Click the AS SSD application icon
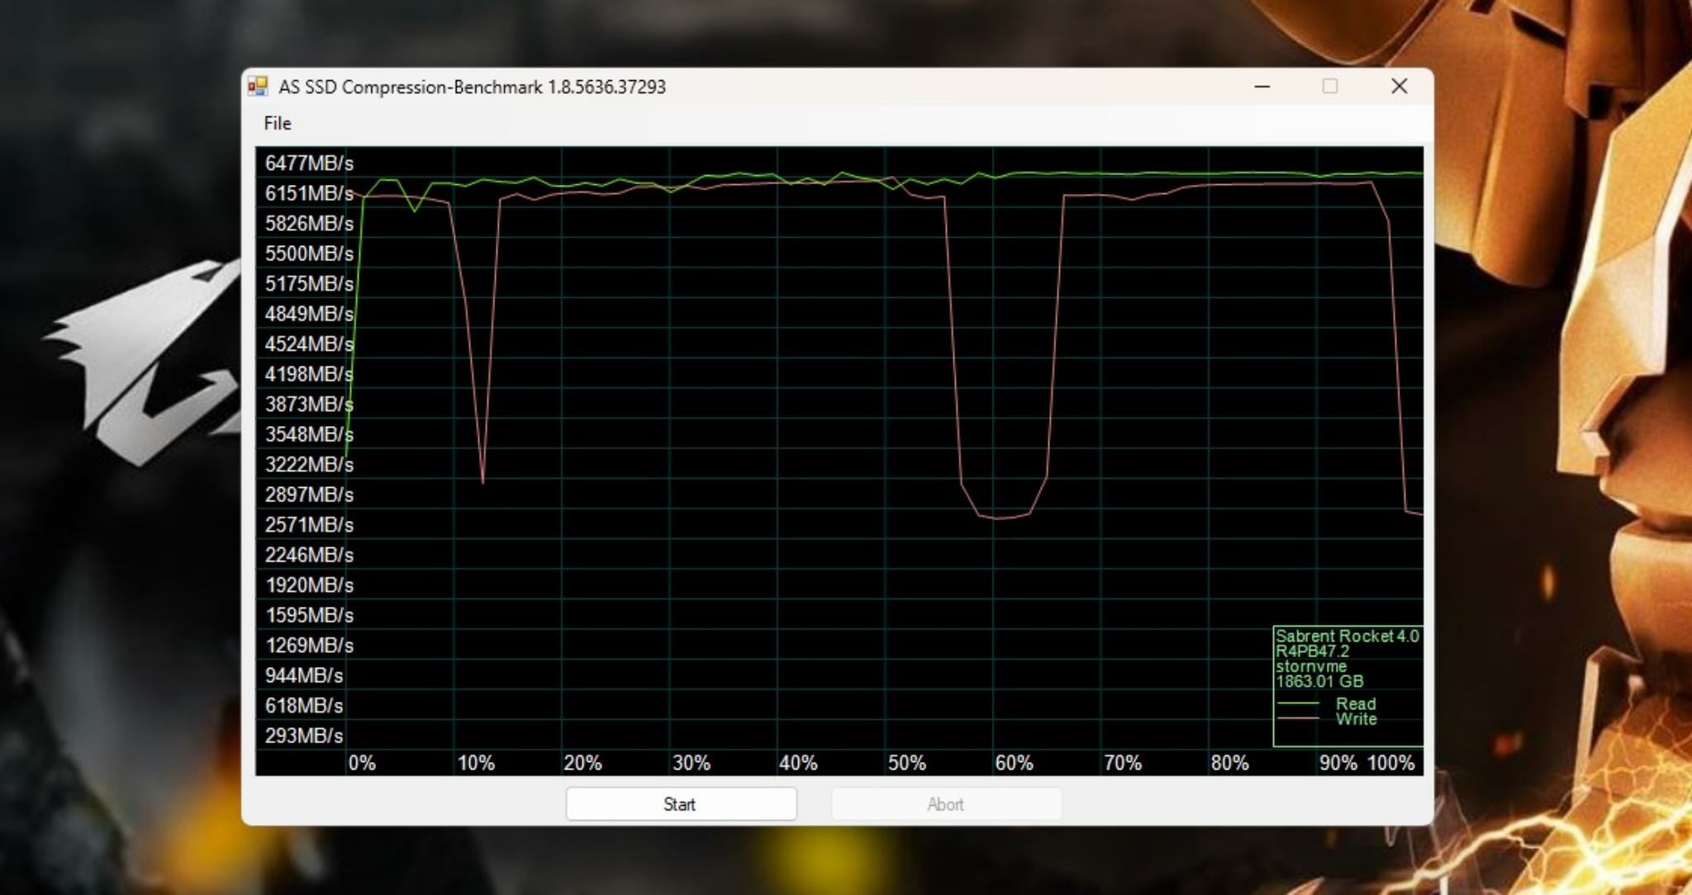1692x895 pixels. point(259,85)
